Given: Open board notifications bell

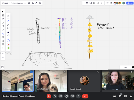Looking at the screenshot, I should (33, 3).
